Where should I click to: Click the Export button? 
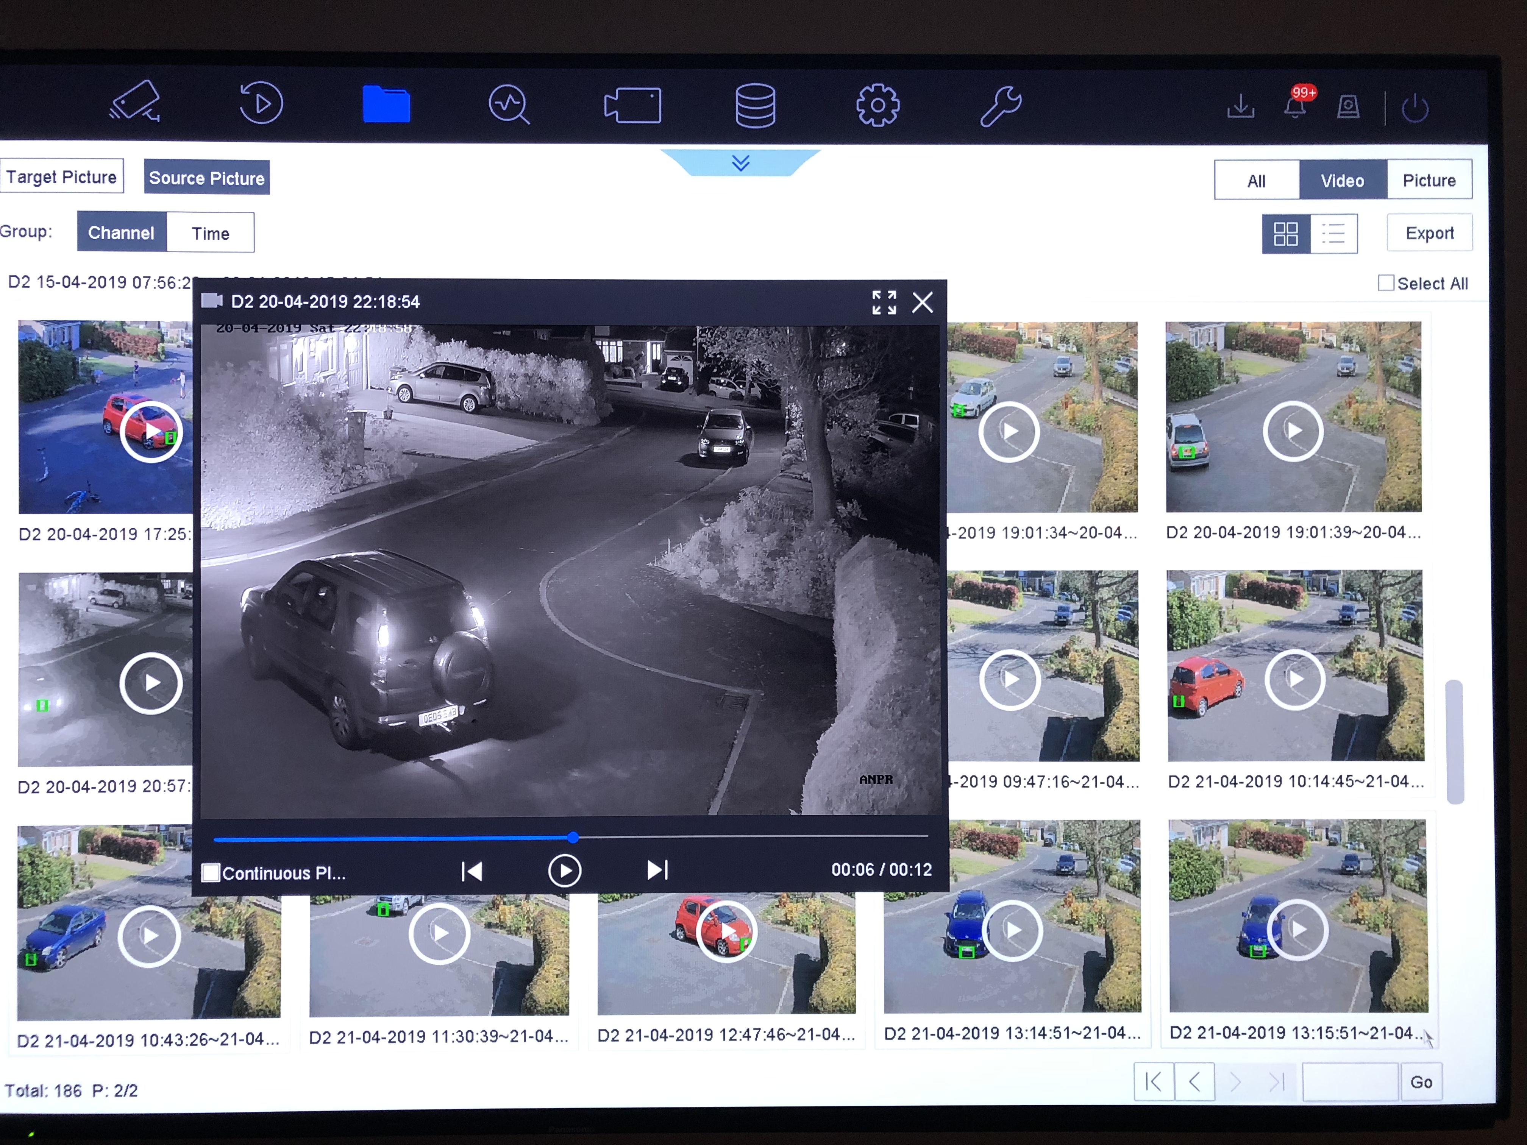[x=1429, y=233]
